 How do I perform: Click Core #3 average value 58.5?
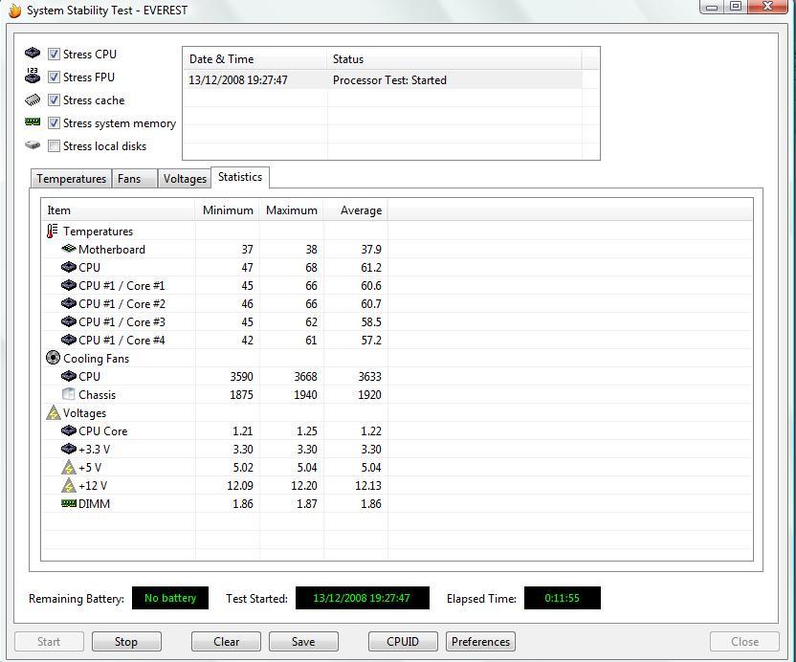371,322
